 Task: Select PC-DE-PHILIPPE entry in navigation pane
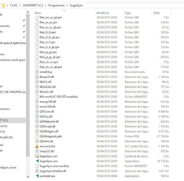13,92
